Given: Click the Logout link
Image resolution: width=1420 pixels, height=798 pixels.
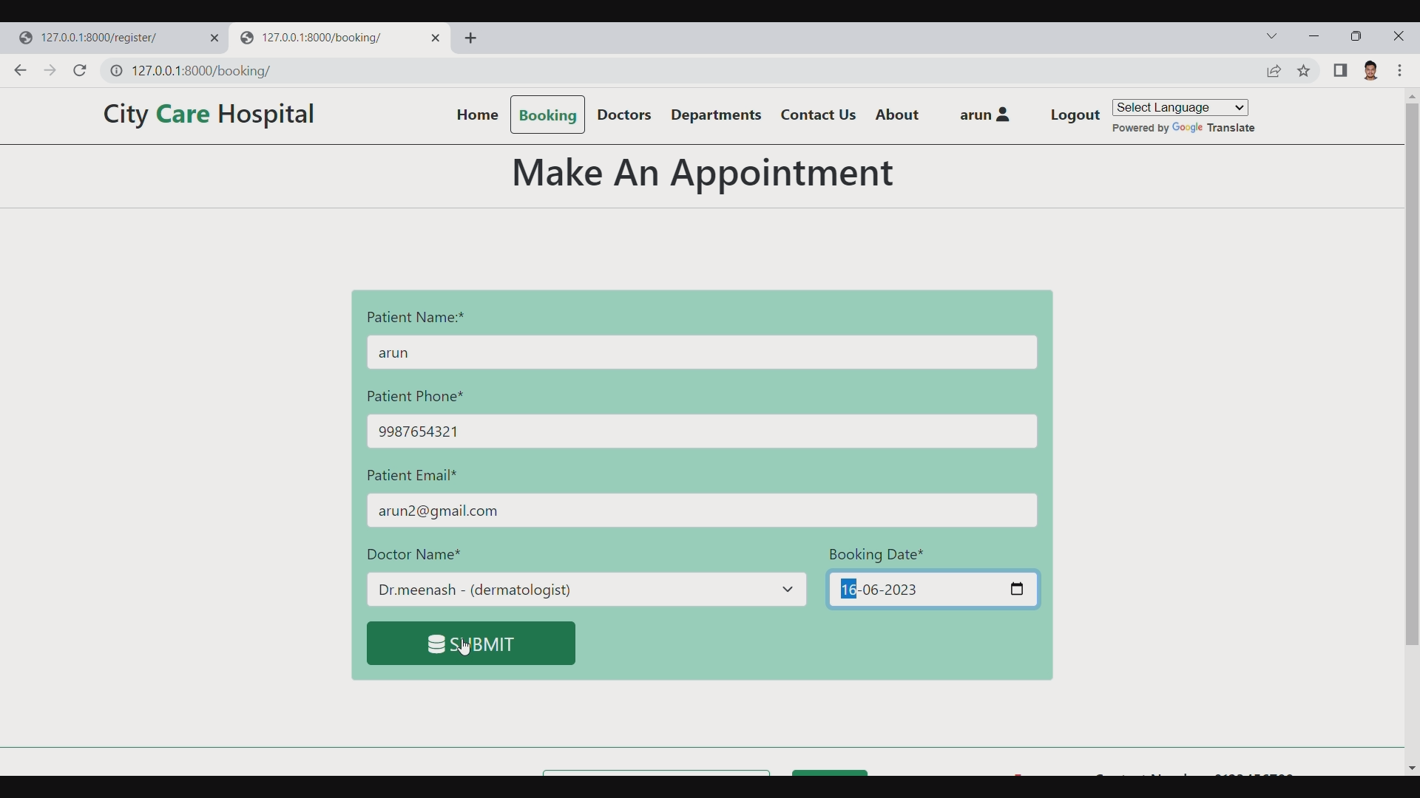Looking at the screenshot, I should click(1074, 115).
